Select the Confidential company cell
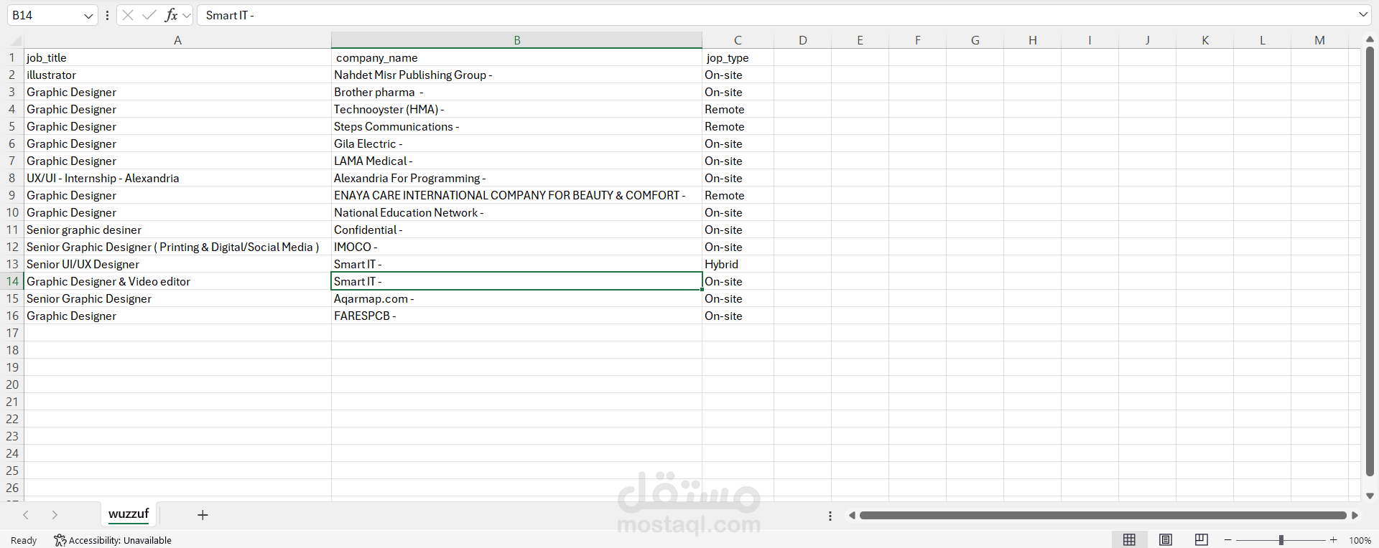The image size is (1379, 548). (x=516, y=230)
